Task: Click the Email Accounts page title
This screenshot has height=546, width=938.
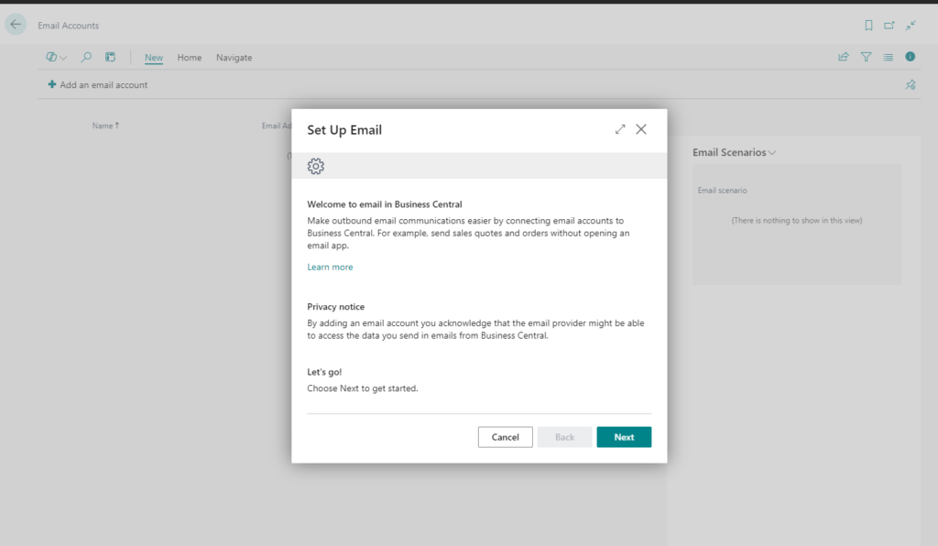Action: tap(68, 25)
